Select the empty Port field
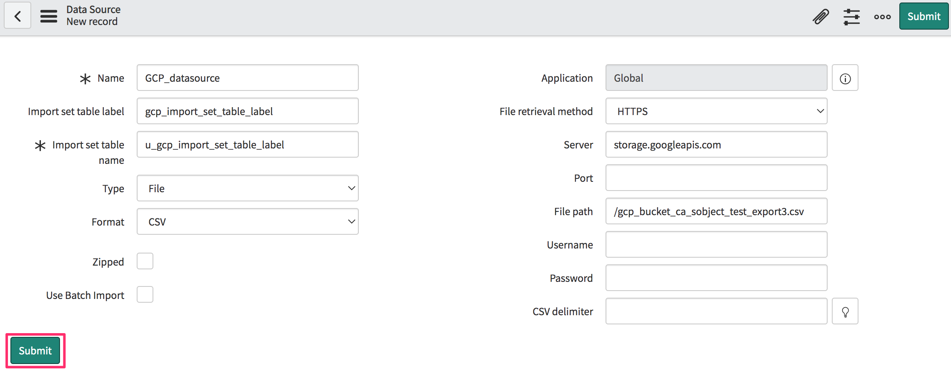951x374 pixels. (716, 178)
